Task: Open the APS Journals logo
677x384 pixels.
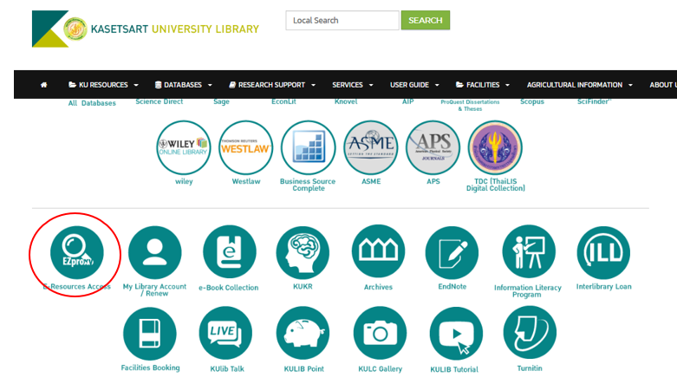Action: pos(433,147)
